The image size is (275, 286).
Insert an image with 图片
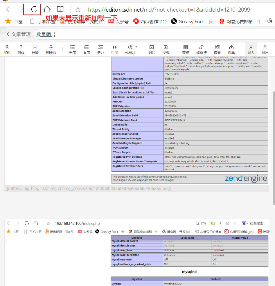[x=152, y=50]
